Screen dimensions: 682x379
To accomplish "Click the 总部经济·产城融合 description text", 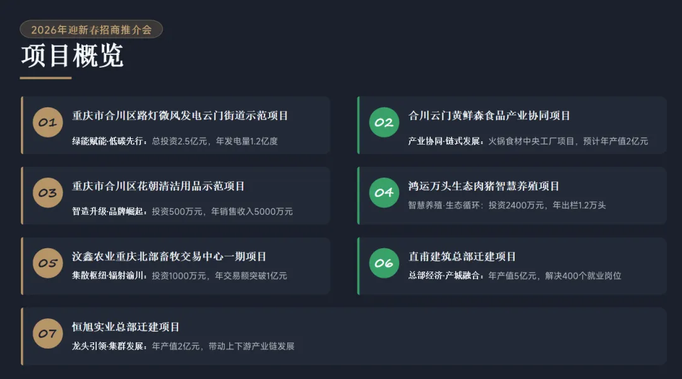I will point(515,276).
